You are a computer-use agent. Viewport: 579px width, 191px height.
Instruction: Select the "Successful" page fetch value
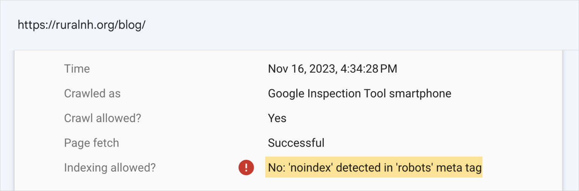296,143
